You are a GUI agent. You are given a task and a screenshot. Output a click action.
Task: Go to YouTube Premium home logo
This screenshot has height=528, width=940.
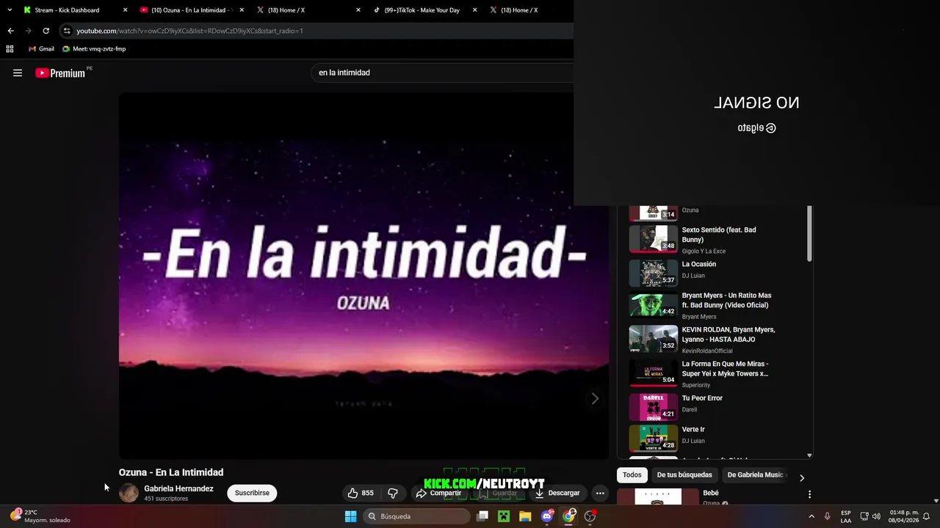point(60,73)
